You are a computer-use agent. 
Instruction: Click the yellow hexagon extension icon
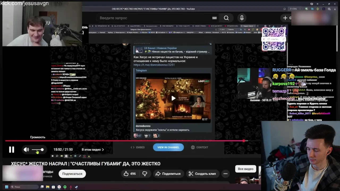(318, 9)
